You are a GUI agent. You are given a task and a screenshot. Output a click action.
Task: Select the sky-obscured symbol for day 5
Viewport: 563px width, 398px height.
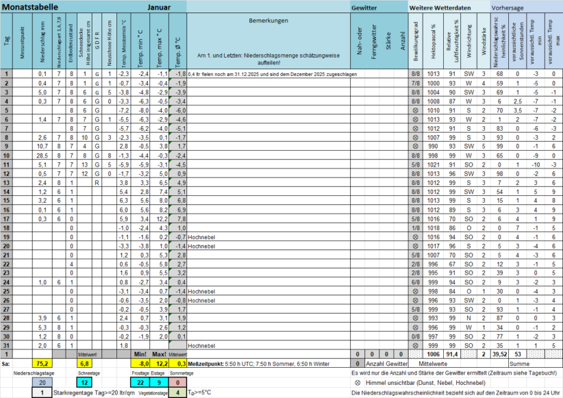coord(415,110)
